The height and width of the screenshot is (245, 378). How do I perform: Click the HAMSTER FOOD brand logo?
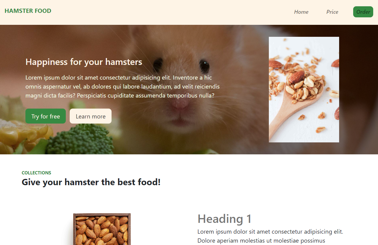click(x=28, y=11)
